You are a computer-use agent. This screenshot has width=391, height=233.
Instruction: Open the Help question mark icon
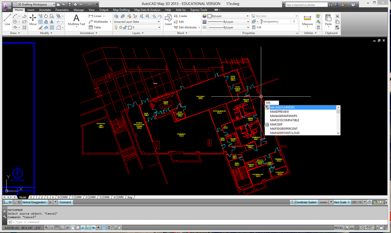click(x=353, y=5)
